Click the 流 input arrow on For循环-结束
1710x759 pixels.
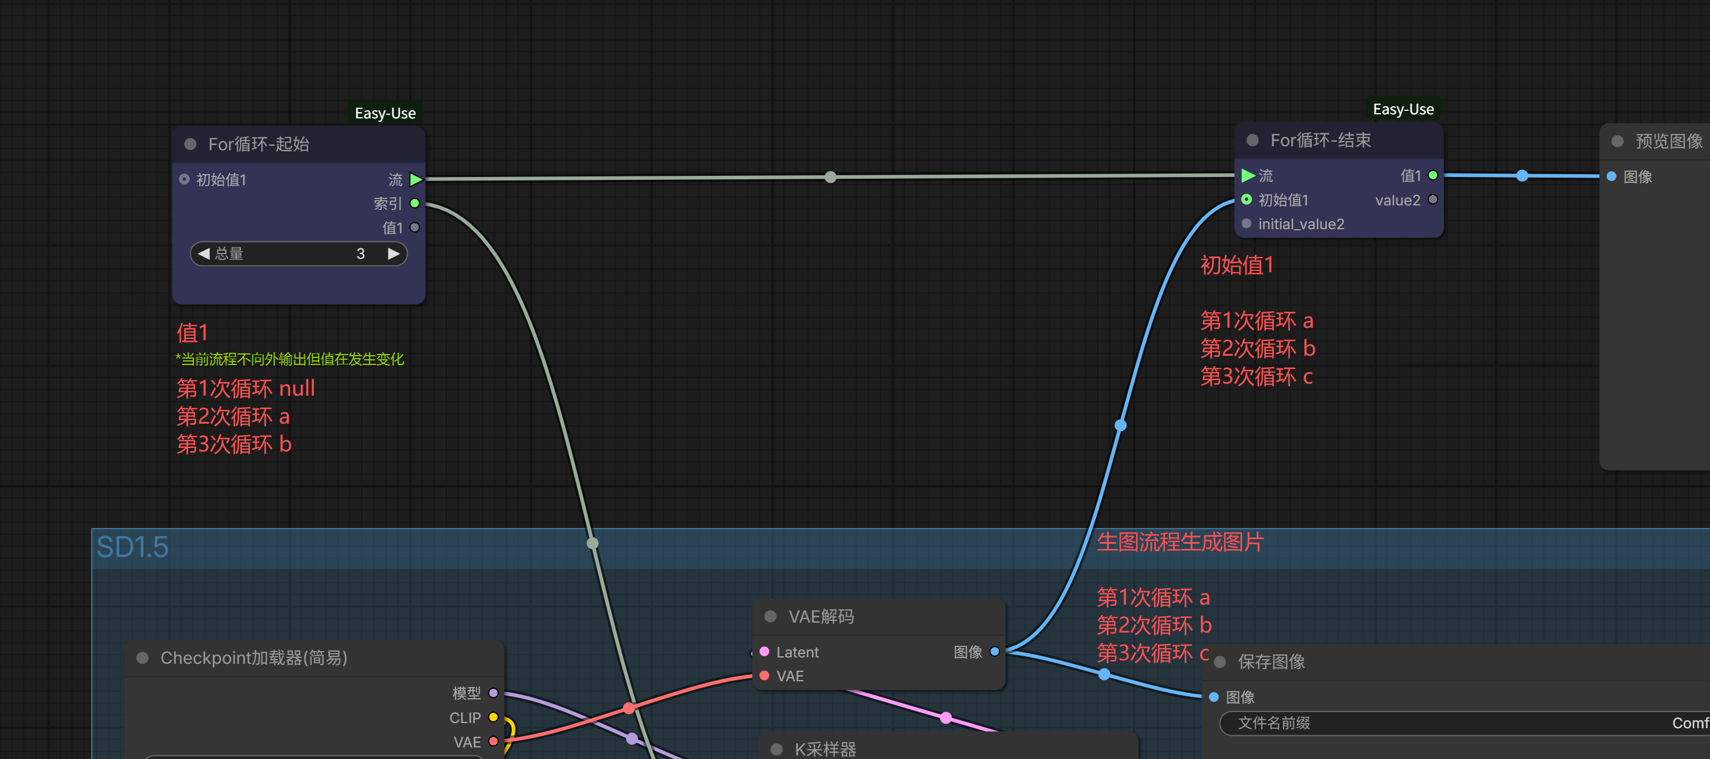1247,175
